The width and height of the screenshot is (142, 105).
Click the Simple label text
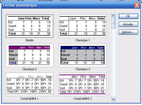(x=29, y=40)
